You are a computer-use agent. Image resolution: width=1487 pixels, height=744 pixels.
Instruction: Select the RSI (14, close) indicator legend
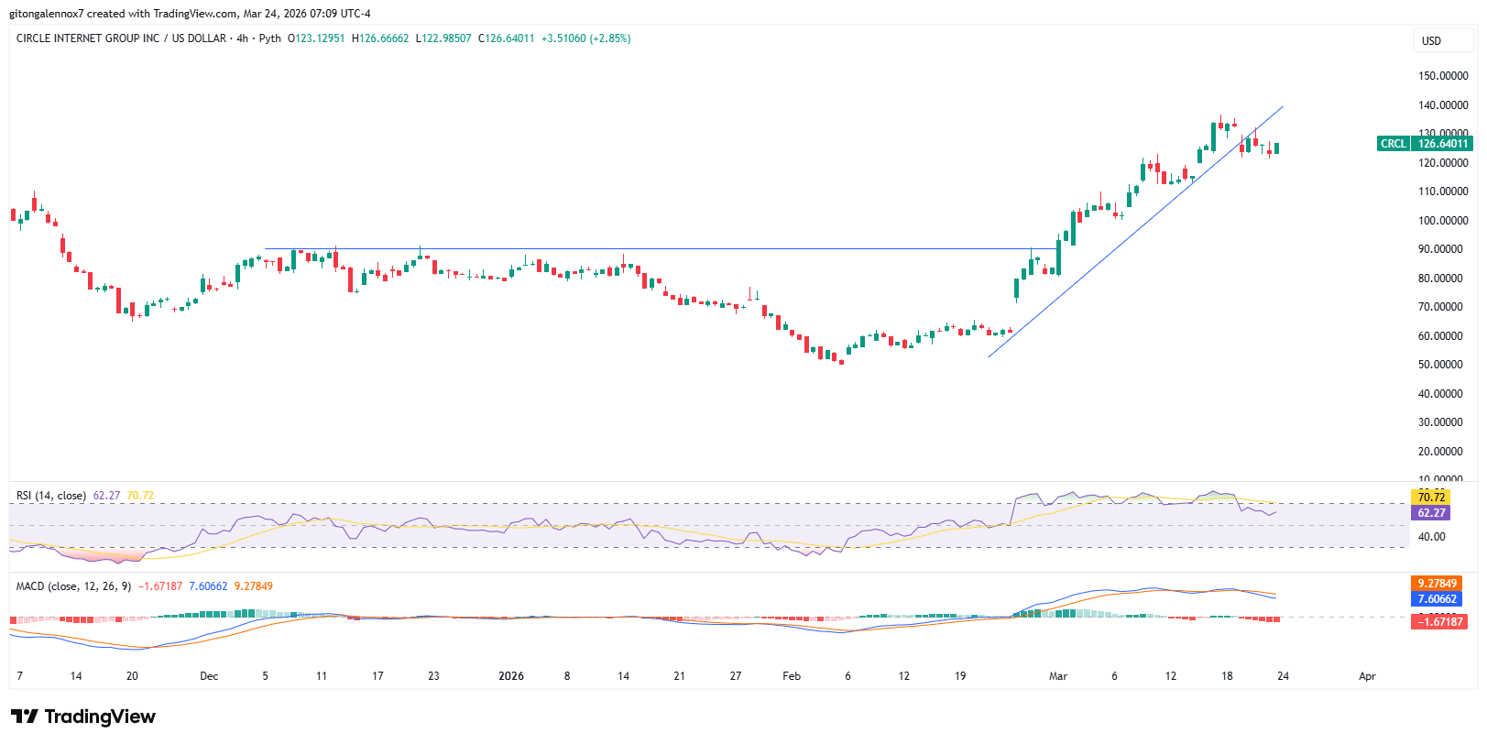[51, 496]
